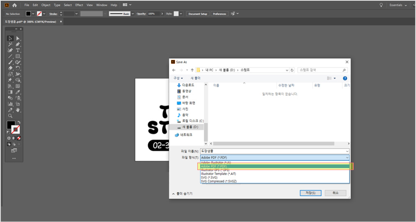Enable Draw Behind mode
This screenshot has width=416, height=222.
click(14, 144)
